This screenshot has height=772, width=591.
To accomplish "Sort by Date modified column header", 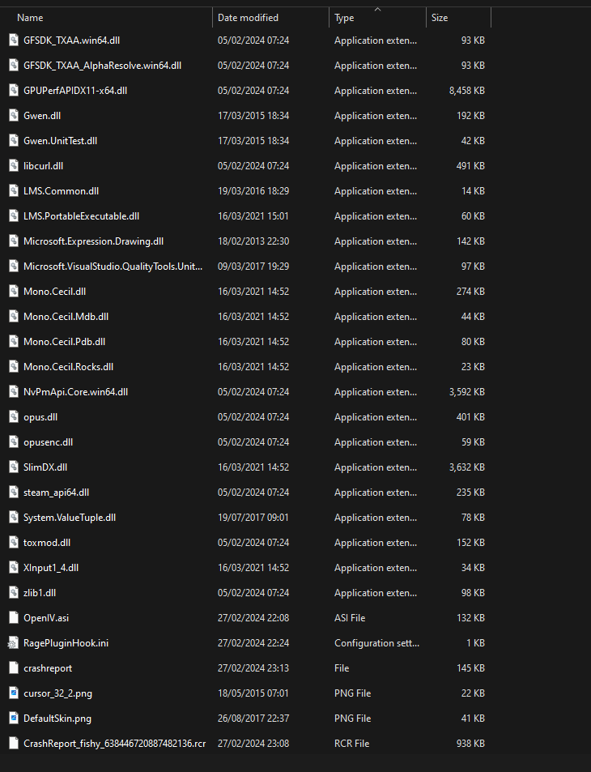I will 248,18.
